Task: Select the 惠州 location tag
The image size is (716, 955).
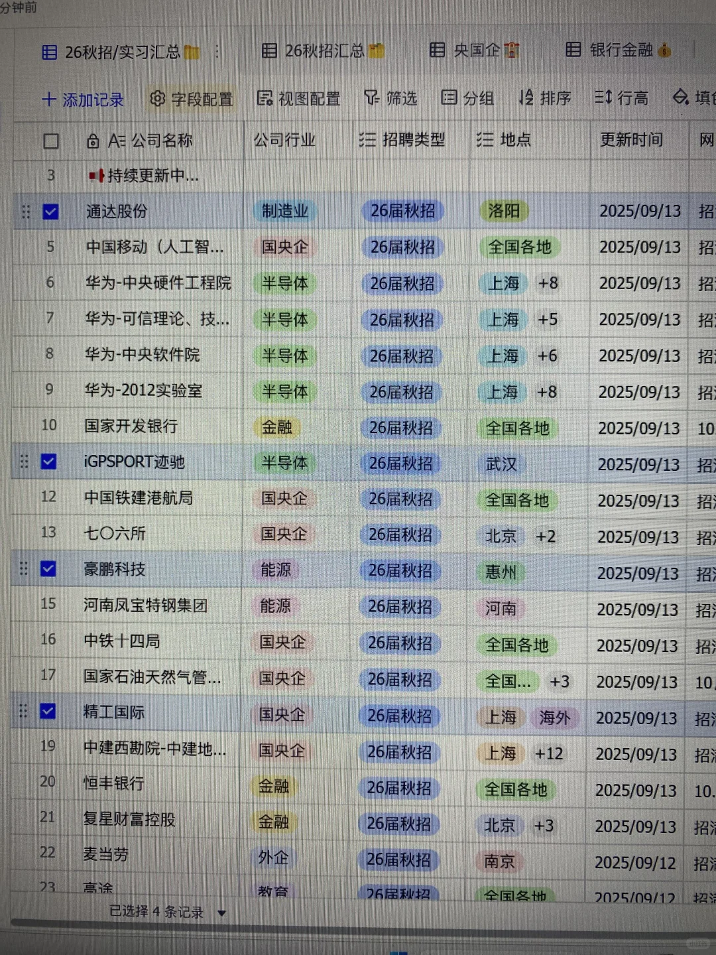Action: click(501, 572)
